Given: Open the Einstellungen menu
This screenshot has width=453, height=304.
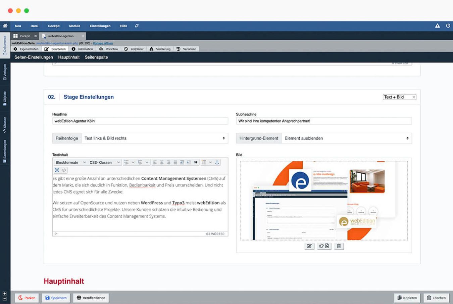Looking at the screenshot, I should pos(100,26).
